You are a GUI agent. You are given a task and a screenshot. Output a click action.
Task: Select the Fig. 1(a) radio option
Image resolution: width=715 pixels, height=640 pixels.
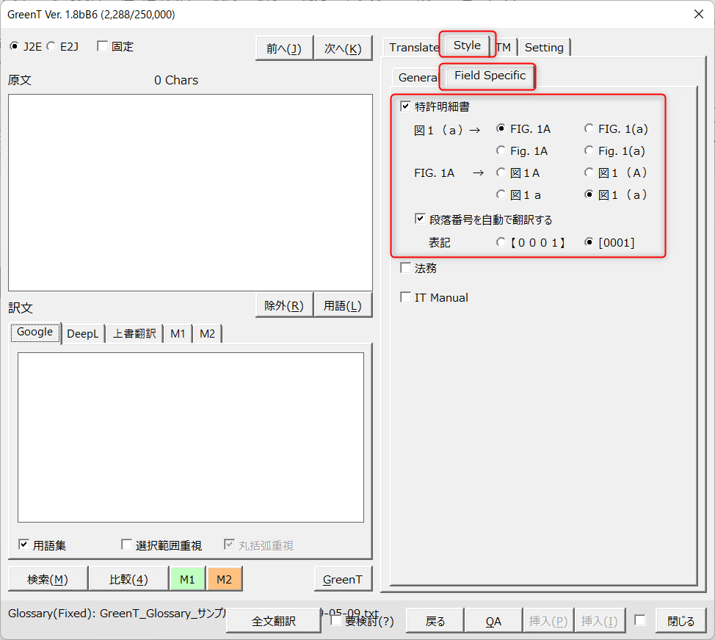(x=589, y=151)
